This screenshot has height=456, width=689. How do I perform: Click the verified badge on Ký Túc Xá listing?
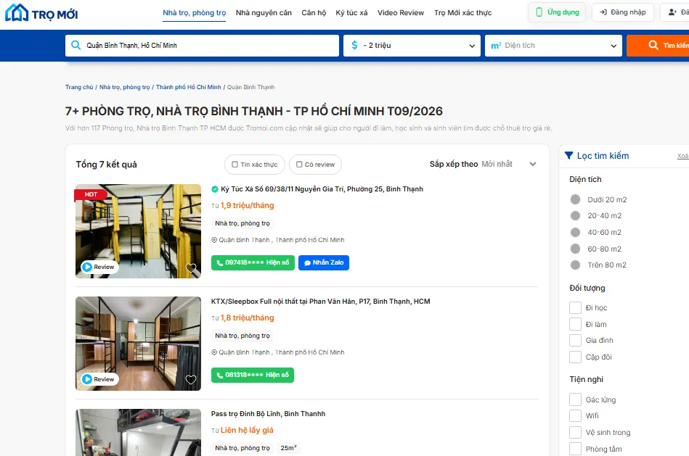tap(215, 189)
